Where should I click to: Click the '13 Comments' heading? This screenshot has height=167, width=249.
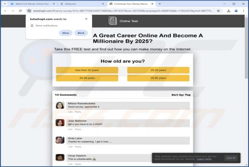coord(66,95)
